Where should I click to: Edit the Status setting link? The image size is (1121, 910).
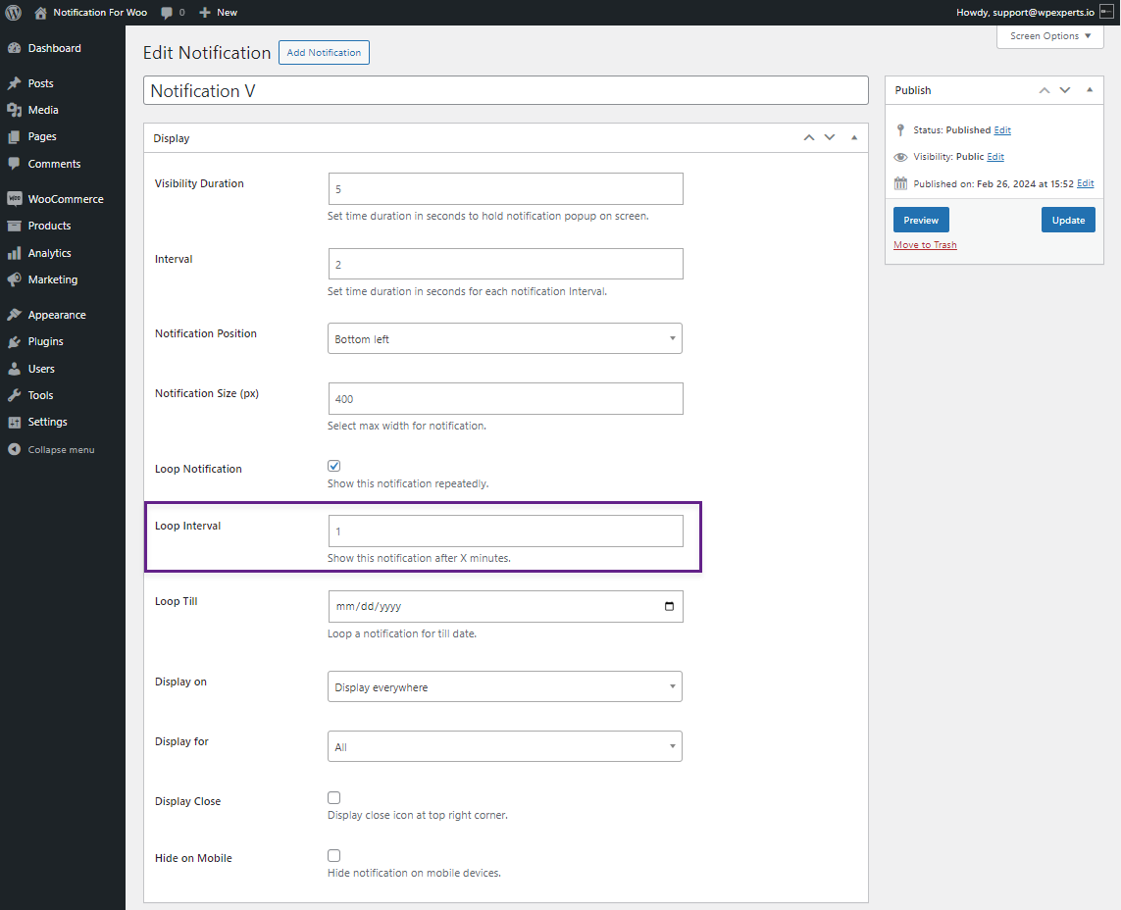pyautogui.click(x=1002, y=130)
